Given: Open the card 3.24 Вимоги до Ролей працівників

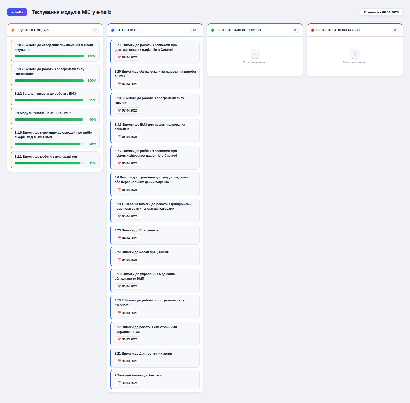Looking at the screenshot, I should (155, 256).
